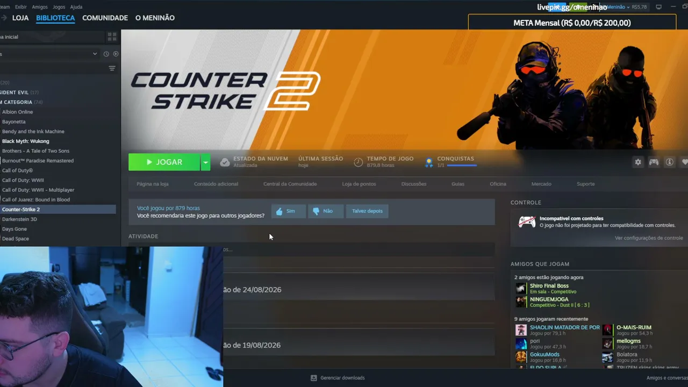The height and width of the screenshot is (387, 688).
Task: Open GokuuMods friend avatar
Action: point(521,357)
